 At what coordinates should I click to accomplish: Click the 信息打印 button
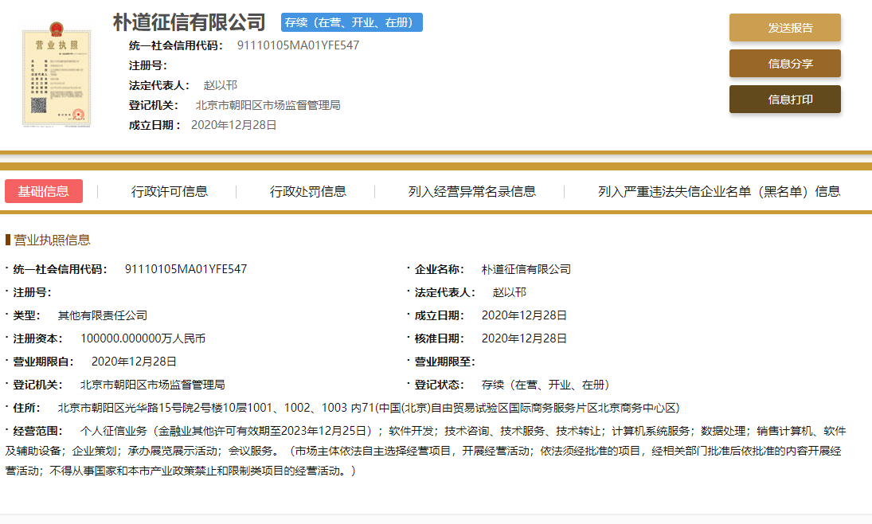click(784, 99)
